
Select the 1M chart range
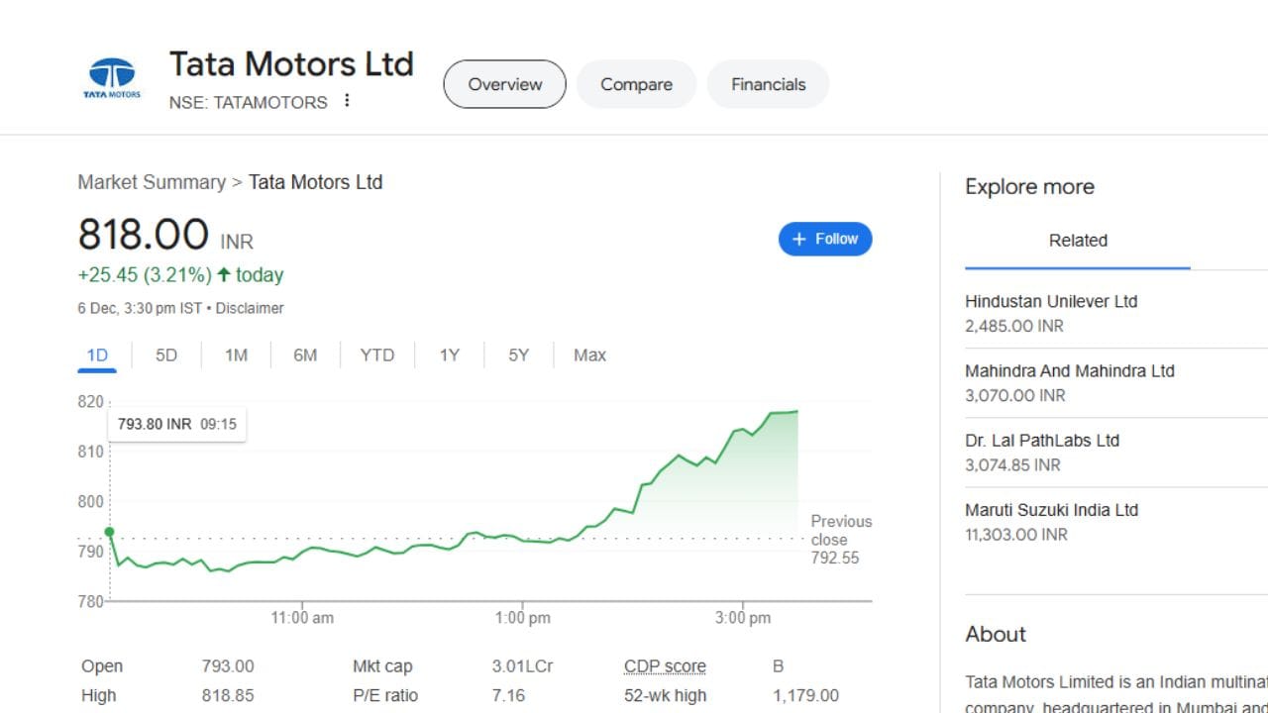pyautogui.click(x=236, y=355)
